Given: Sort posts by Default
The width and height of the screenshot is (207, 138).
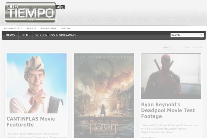Looking at the screenshot, I should pyautogui.click(x=168, y=48).
